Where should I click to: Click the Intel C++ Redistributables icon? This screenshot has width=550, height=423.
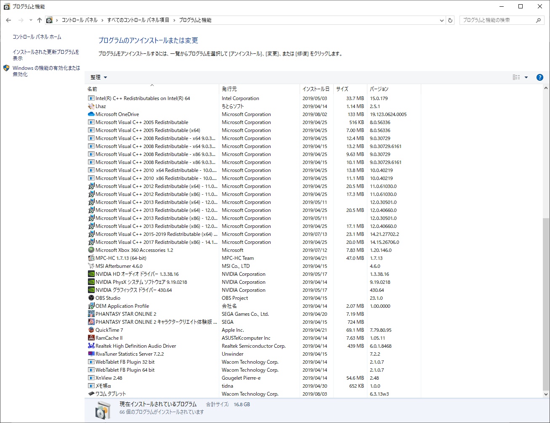point(91,98)
